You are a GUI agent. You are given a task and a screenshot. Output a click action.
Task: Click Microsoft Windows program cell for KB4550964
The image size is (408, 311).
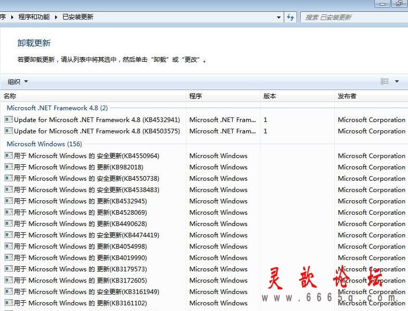[x=218, y=156]
